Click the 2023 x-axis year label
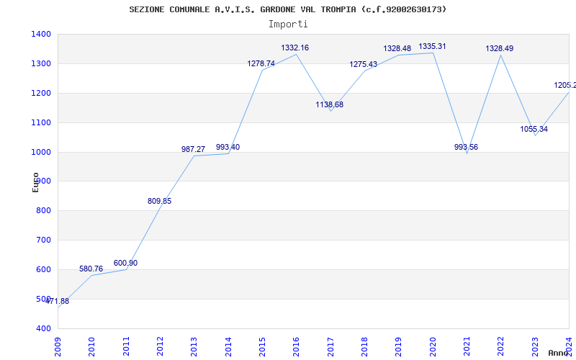 [535, 347]
